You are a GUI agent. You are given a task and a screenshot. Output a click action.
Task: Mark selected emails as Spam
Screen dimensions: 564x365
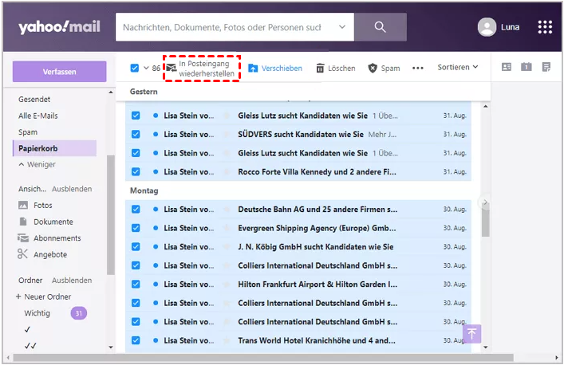384,68
